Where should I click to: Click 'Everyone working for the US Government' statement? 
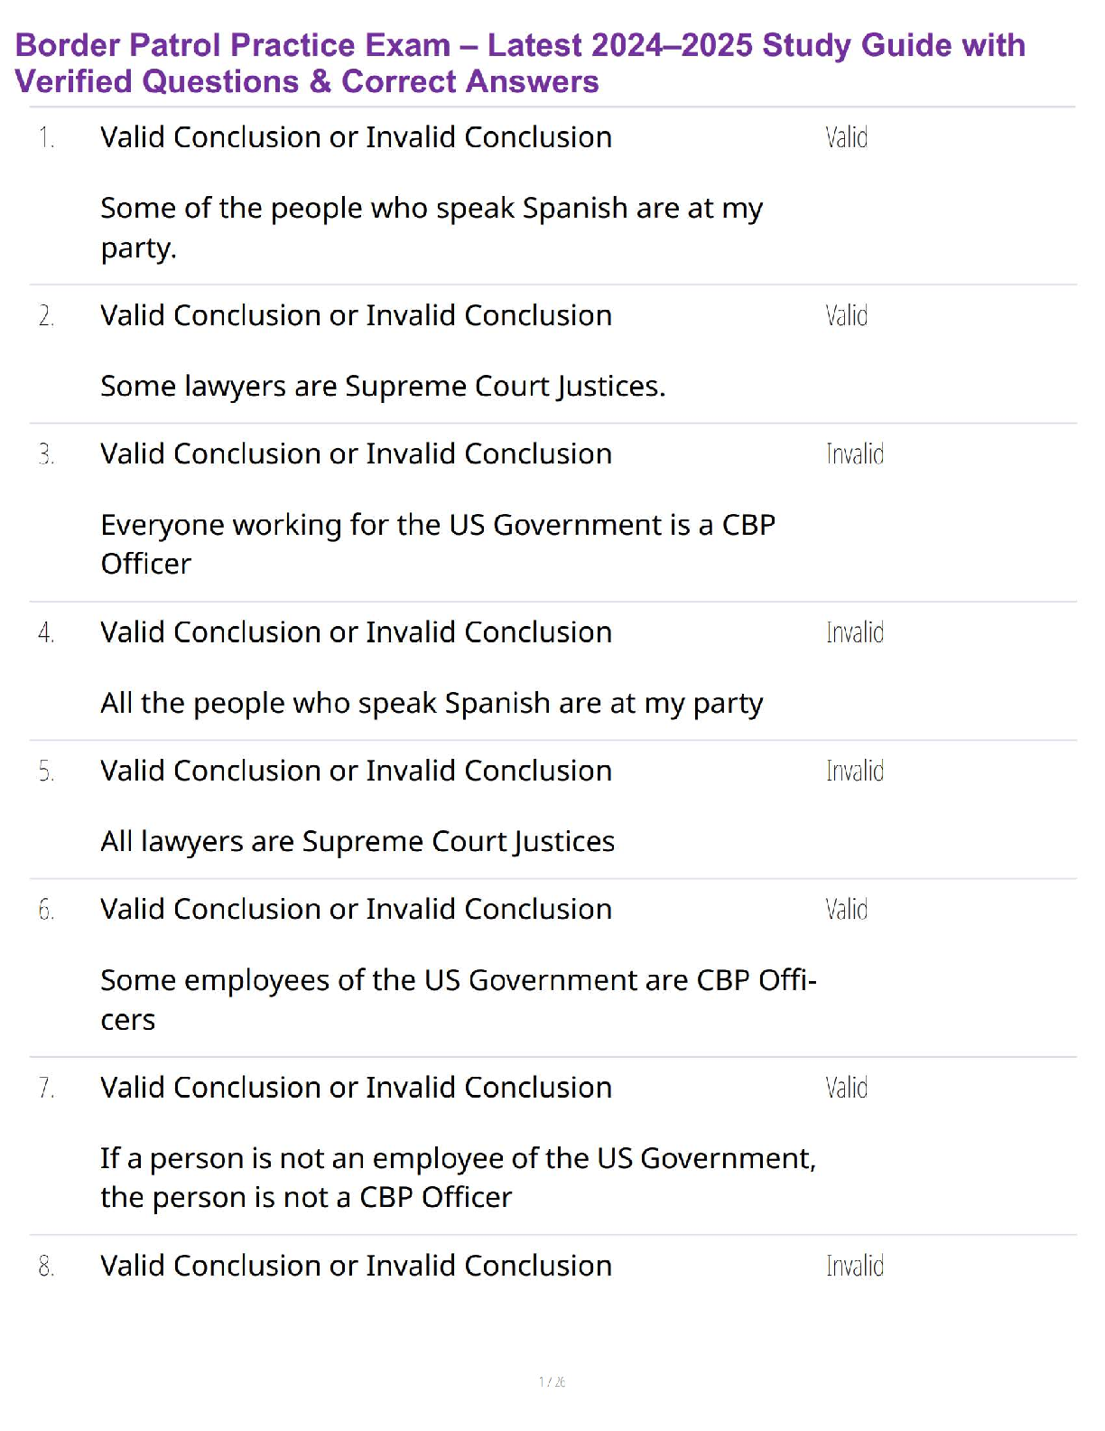click(438, 543)
